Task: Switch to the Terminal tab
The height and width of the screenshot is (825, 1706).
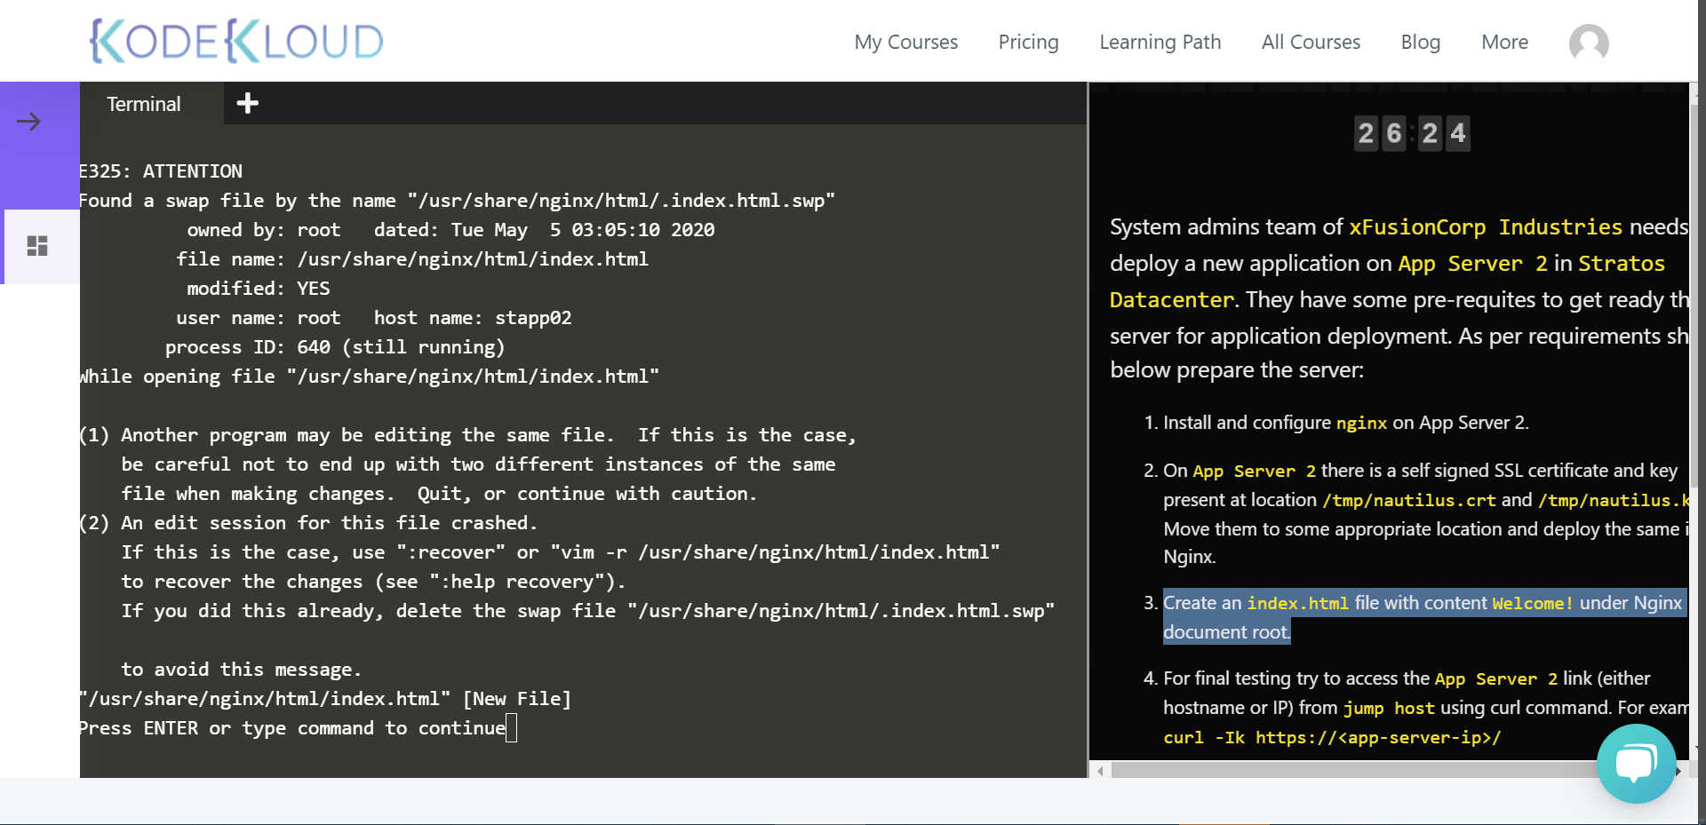Action: [x=144, y=104]
